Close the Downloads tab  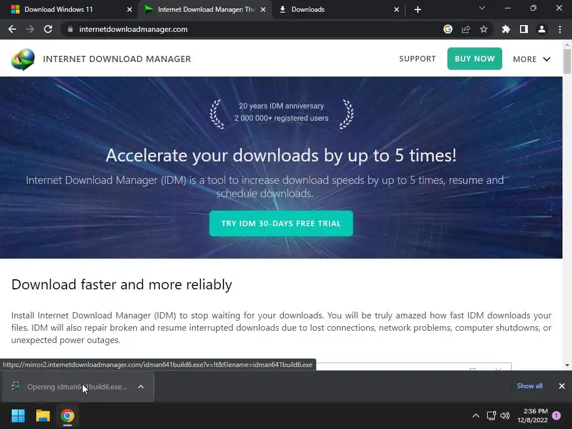pos(397,9)
